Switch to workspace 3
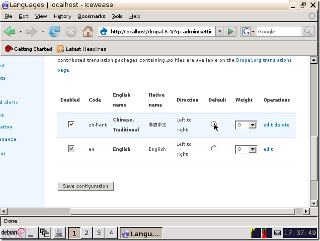Viewport: 320px width, 241px height. [x=99, y=233]
